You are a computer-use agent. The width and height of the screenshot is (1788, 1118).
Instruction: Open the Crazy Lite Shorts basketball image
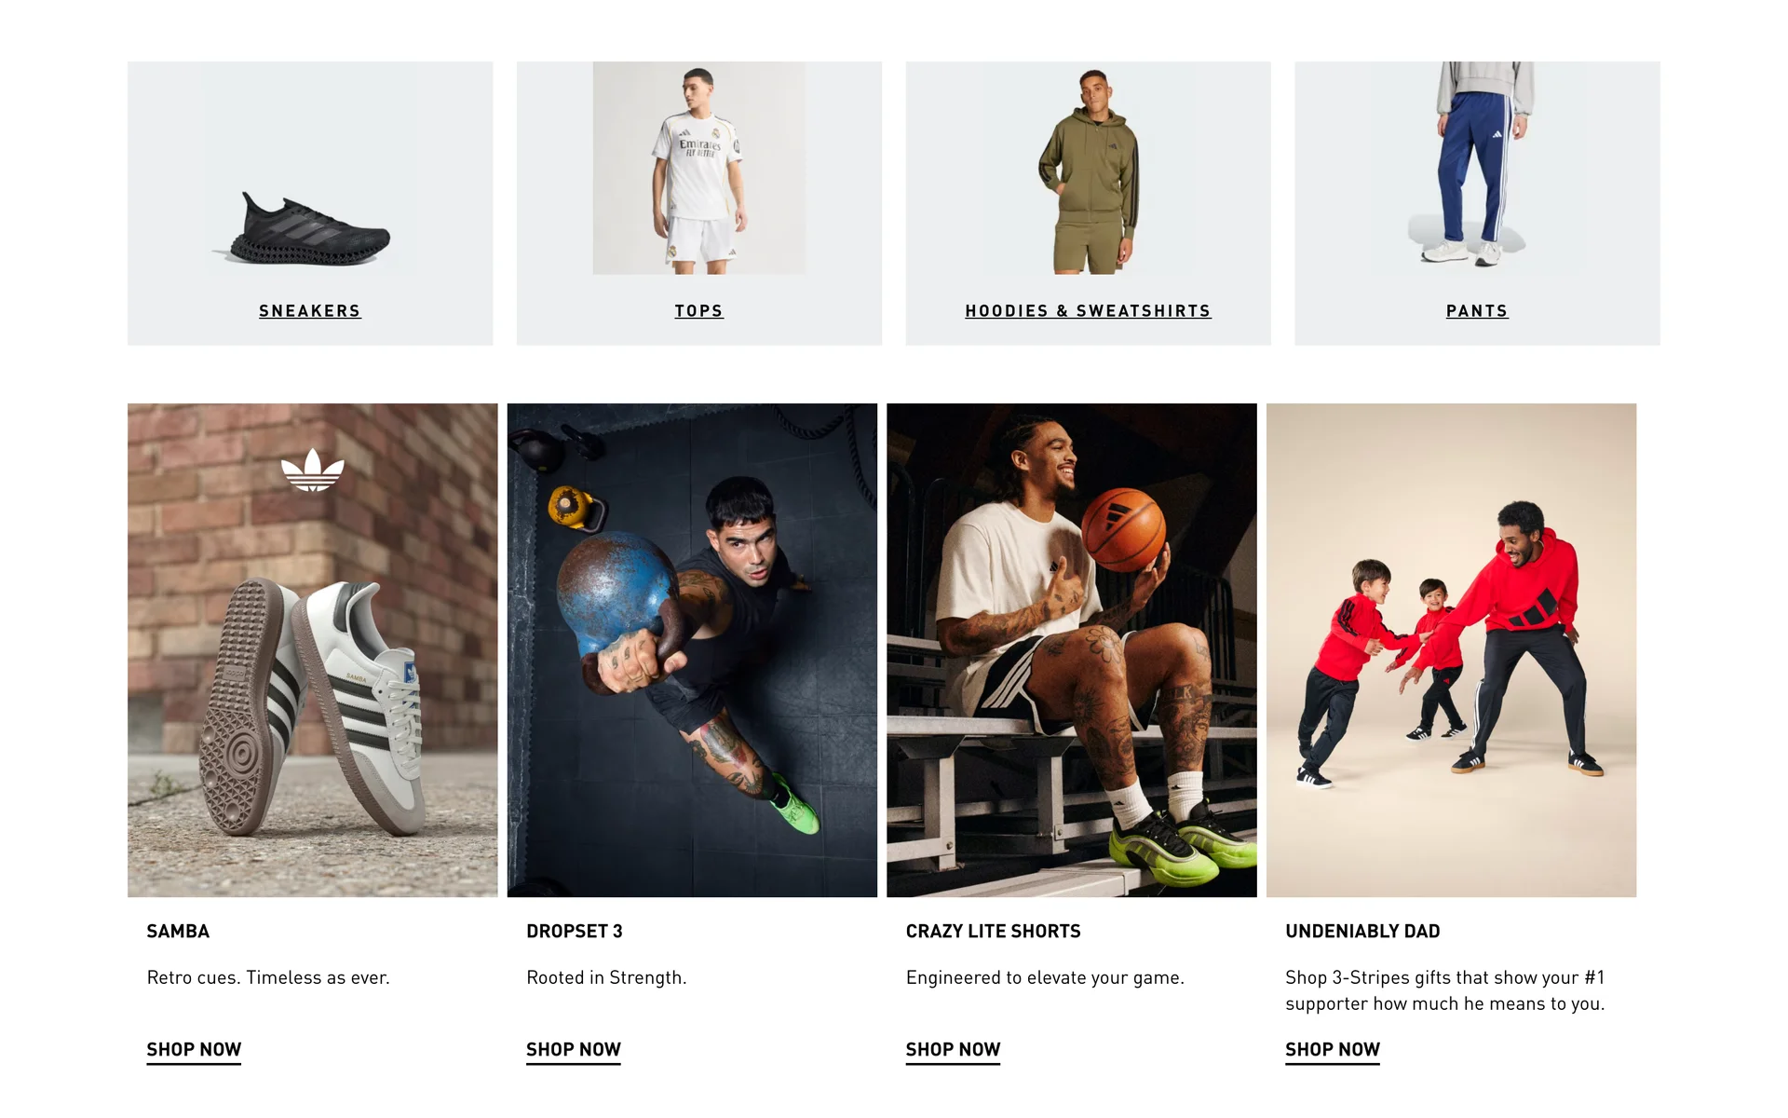[1072, 650]
